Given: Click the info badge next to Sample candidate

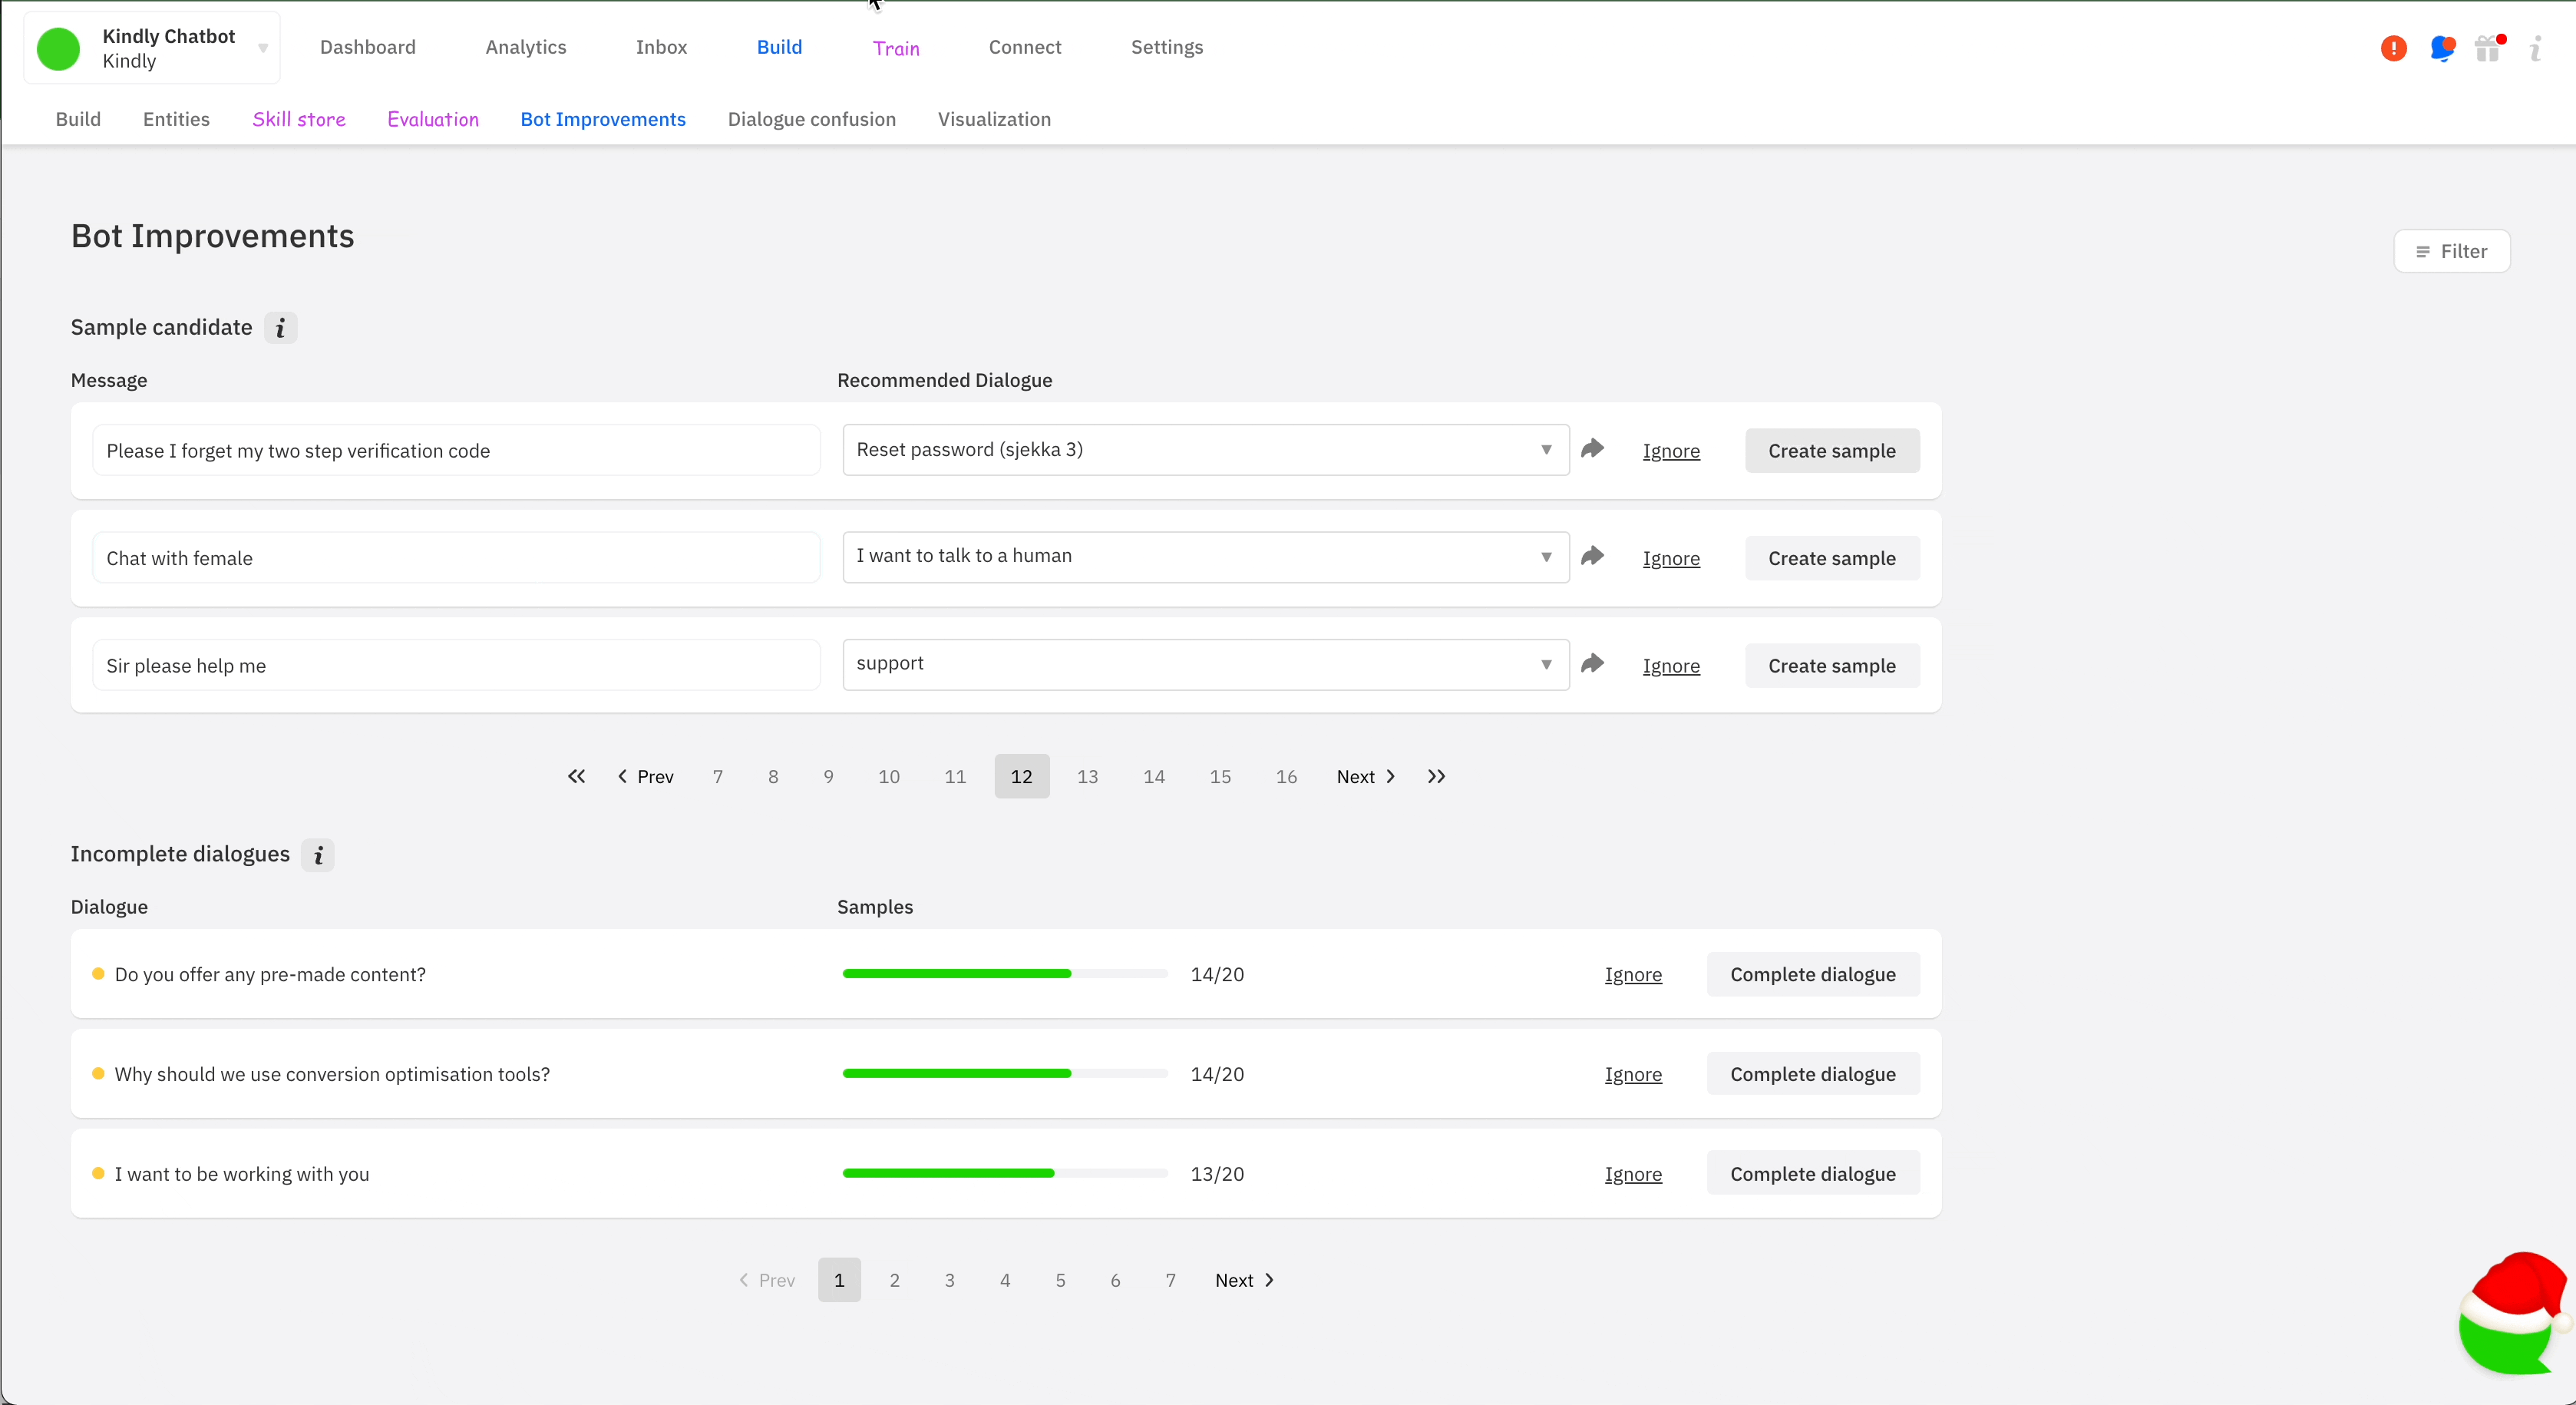Looking at the screenshot, I should coord(280,328).
